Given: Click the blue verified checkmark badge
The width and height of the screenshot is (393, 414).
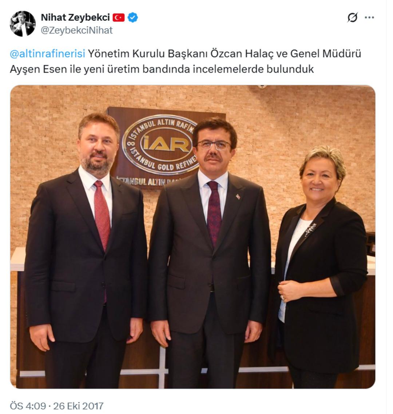Looking at the screenshot, I should (x=133, y=17).
